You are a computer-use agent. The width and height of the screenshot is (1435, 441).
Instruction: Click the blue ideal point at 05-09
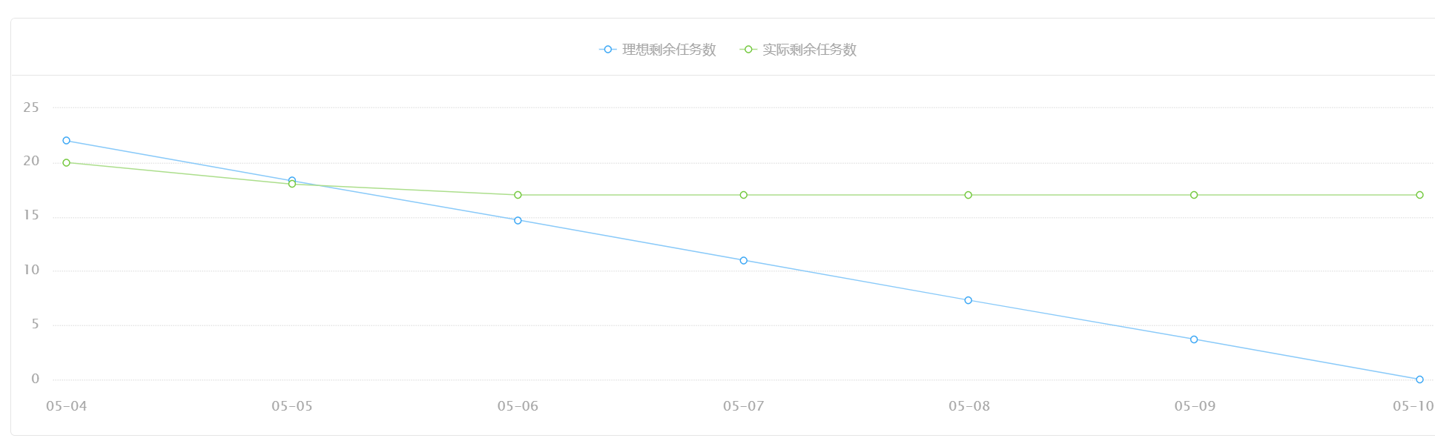click(1194, 339)
